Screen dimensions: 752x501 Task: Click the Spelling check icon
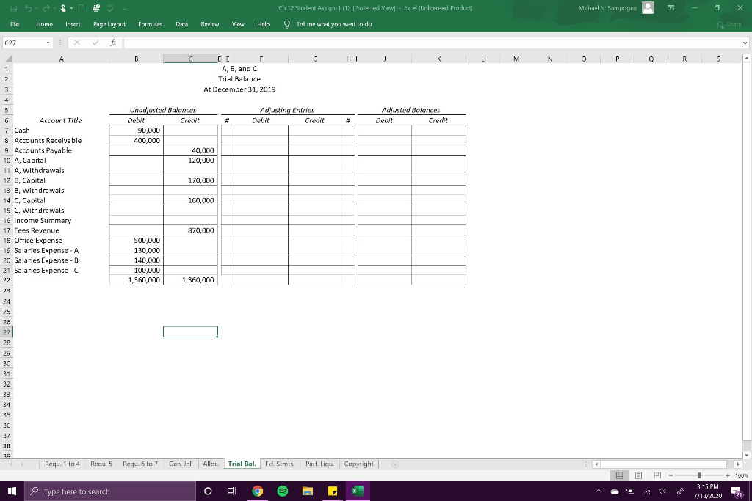click(x=110, y=8)
